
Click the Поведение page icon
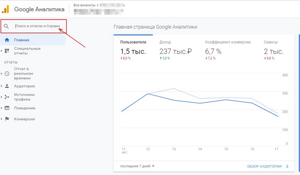point(7,108)
